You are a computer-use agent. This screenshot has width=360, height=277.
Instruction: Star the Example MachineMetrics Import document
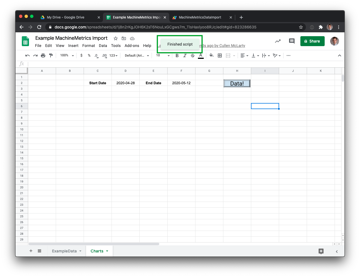(x=116, y=38)
